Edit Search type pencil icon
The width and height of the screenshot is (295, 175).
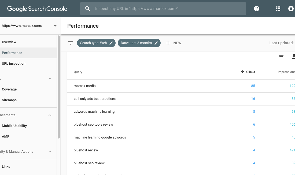[111, 43]
